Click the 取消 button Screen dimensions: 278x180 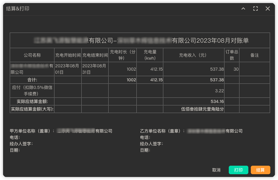click(x=216, y=170)
